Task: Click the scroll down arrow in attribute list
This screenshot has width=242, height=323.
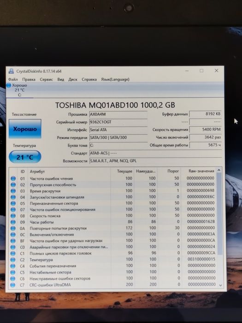Action: 220,285
